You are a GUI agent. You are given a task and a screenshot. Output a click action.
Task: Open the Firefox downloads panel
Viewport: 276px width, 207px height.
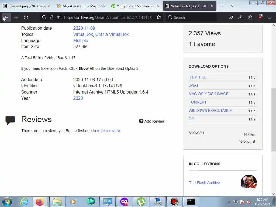pyautogui.click(x=240, y=17)
